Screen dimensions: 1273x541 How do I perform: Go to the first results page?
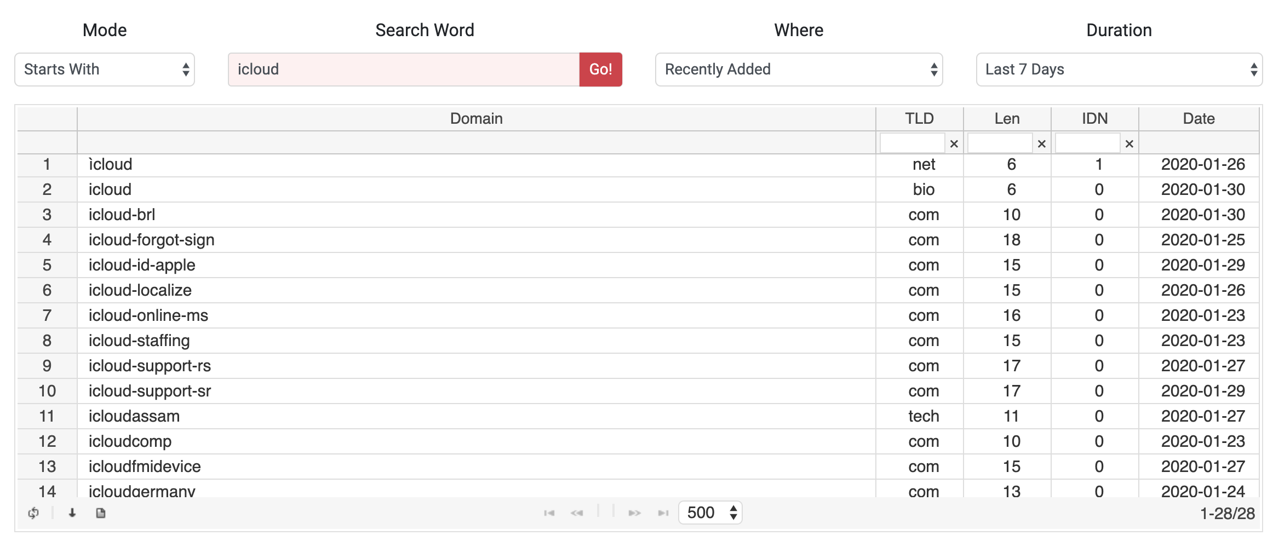click(549, 513)
